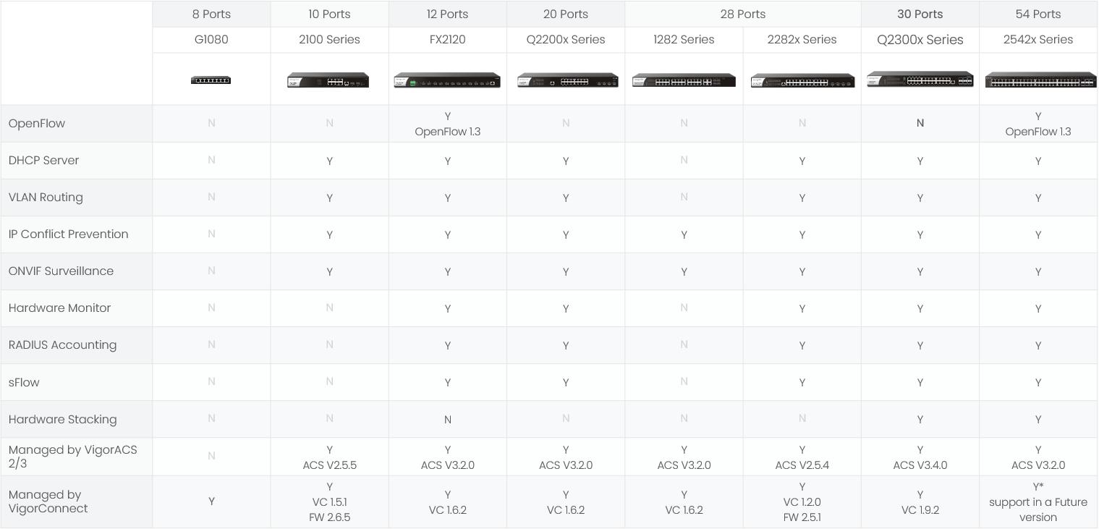Click the OpenFlow row label

coord(37,124)
